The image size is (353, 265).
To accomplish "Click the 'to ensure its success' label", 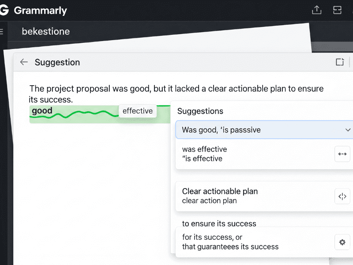I will (x=219, y=223).
